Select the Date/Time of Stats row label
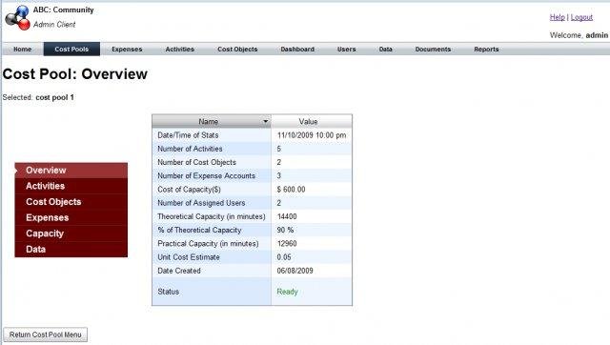 (188, 135)
